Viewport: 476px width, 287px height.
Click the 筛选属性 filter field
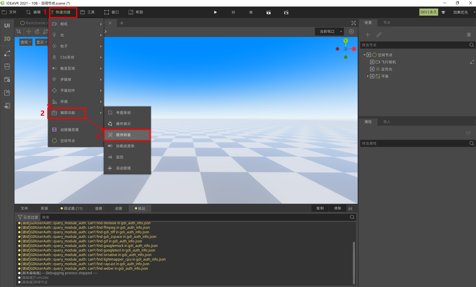(x=415, y=143)
